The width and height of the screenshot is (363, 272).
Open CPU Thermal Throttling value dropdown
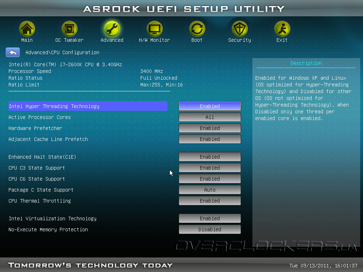coord(210,201)
